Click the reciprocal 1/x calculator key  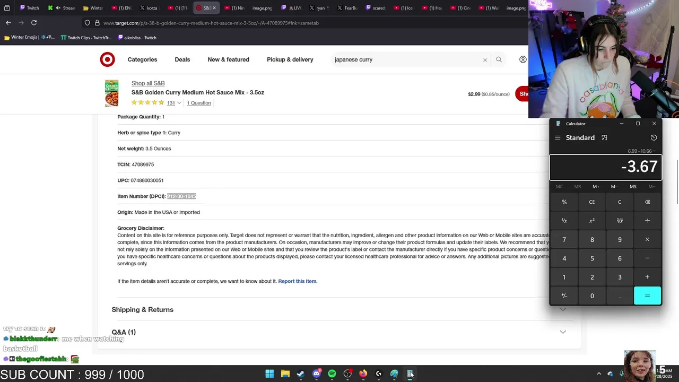click(564, 221)
